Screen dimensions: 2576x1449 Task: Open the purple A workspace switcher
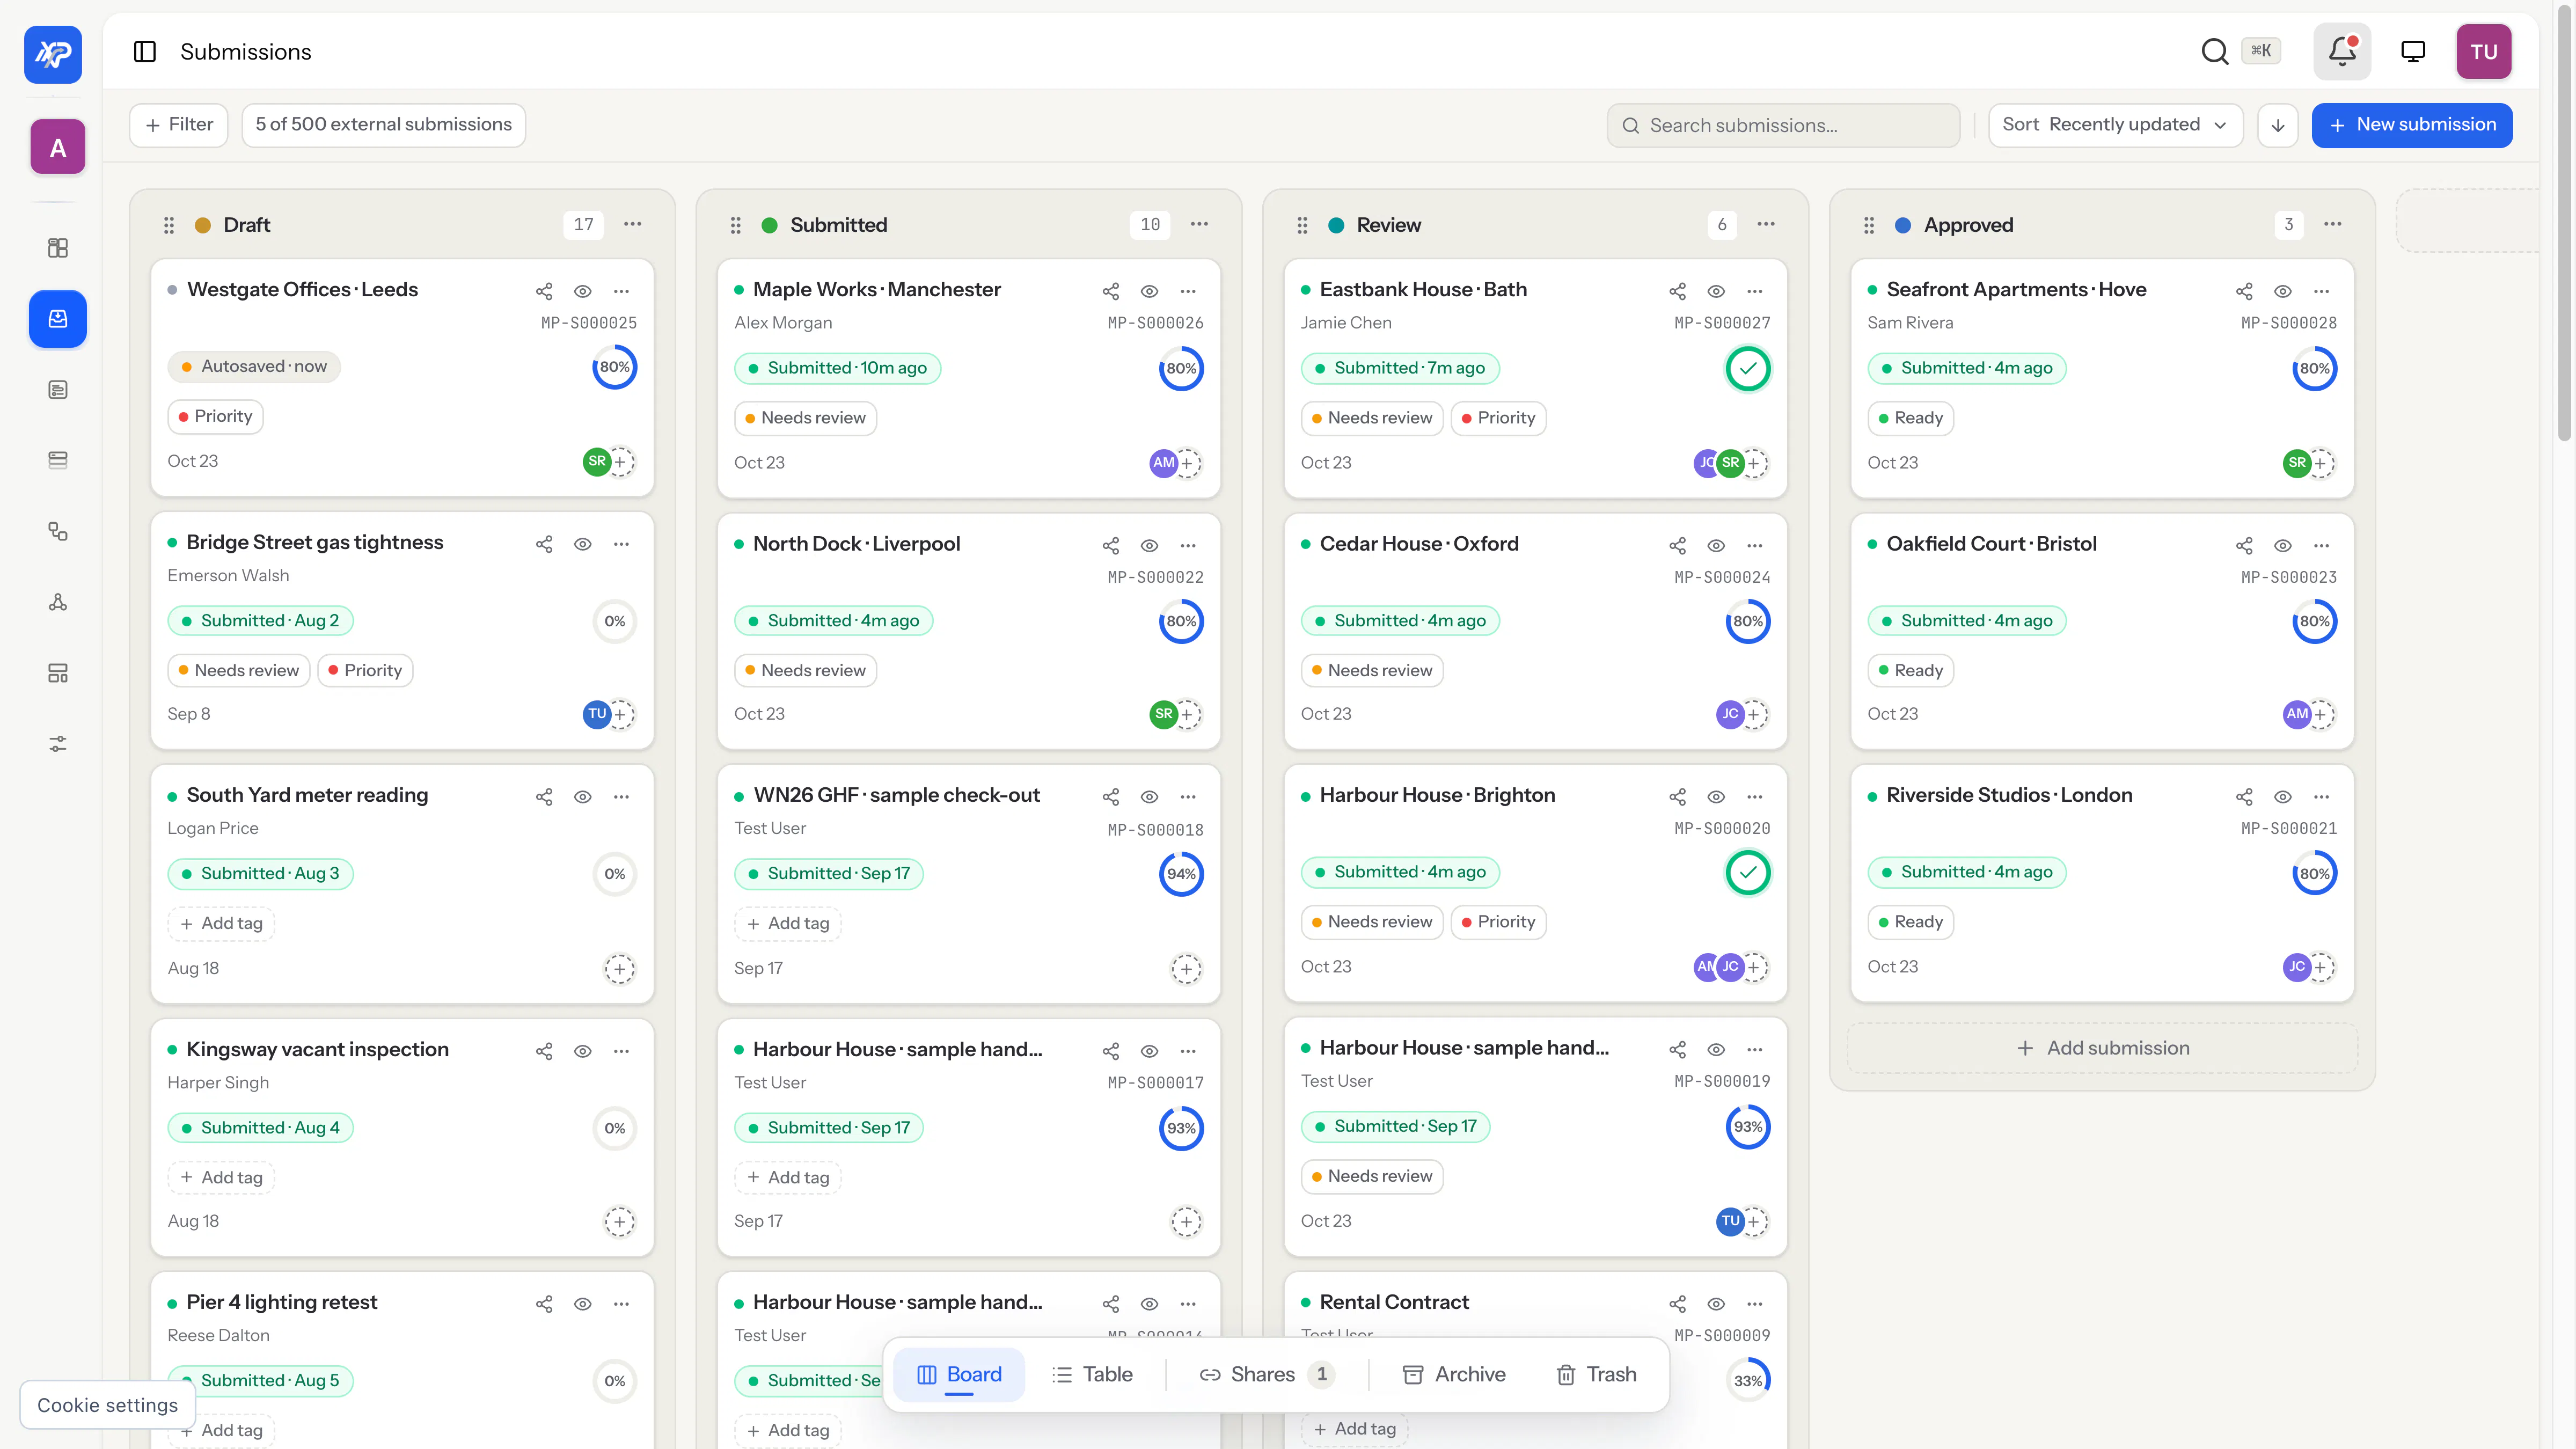58,147
